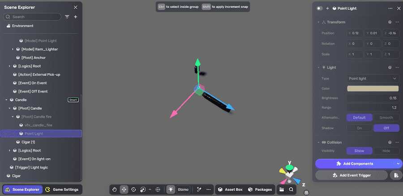Click the Add Components button
403x196 pixels.
pos(359,164)
